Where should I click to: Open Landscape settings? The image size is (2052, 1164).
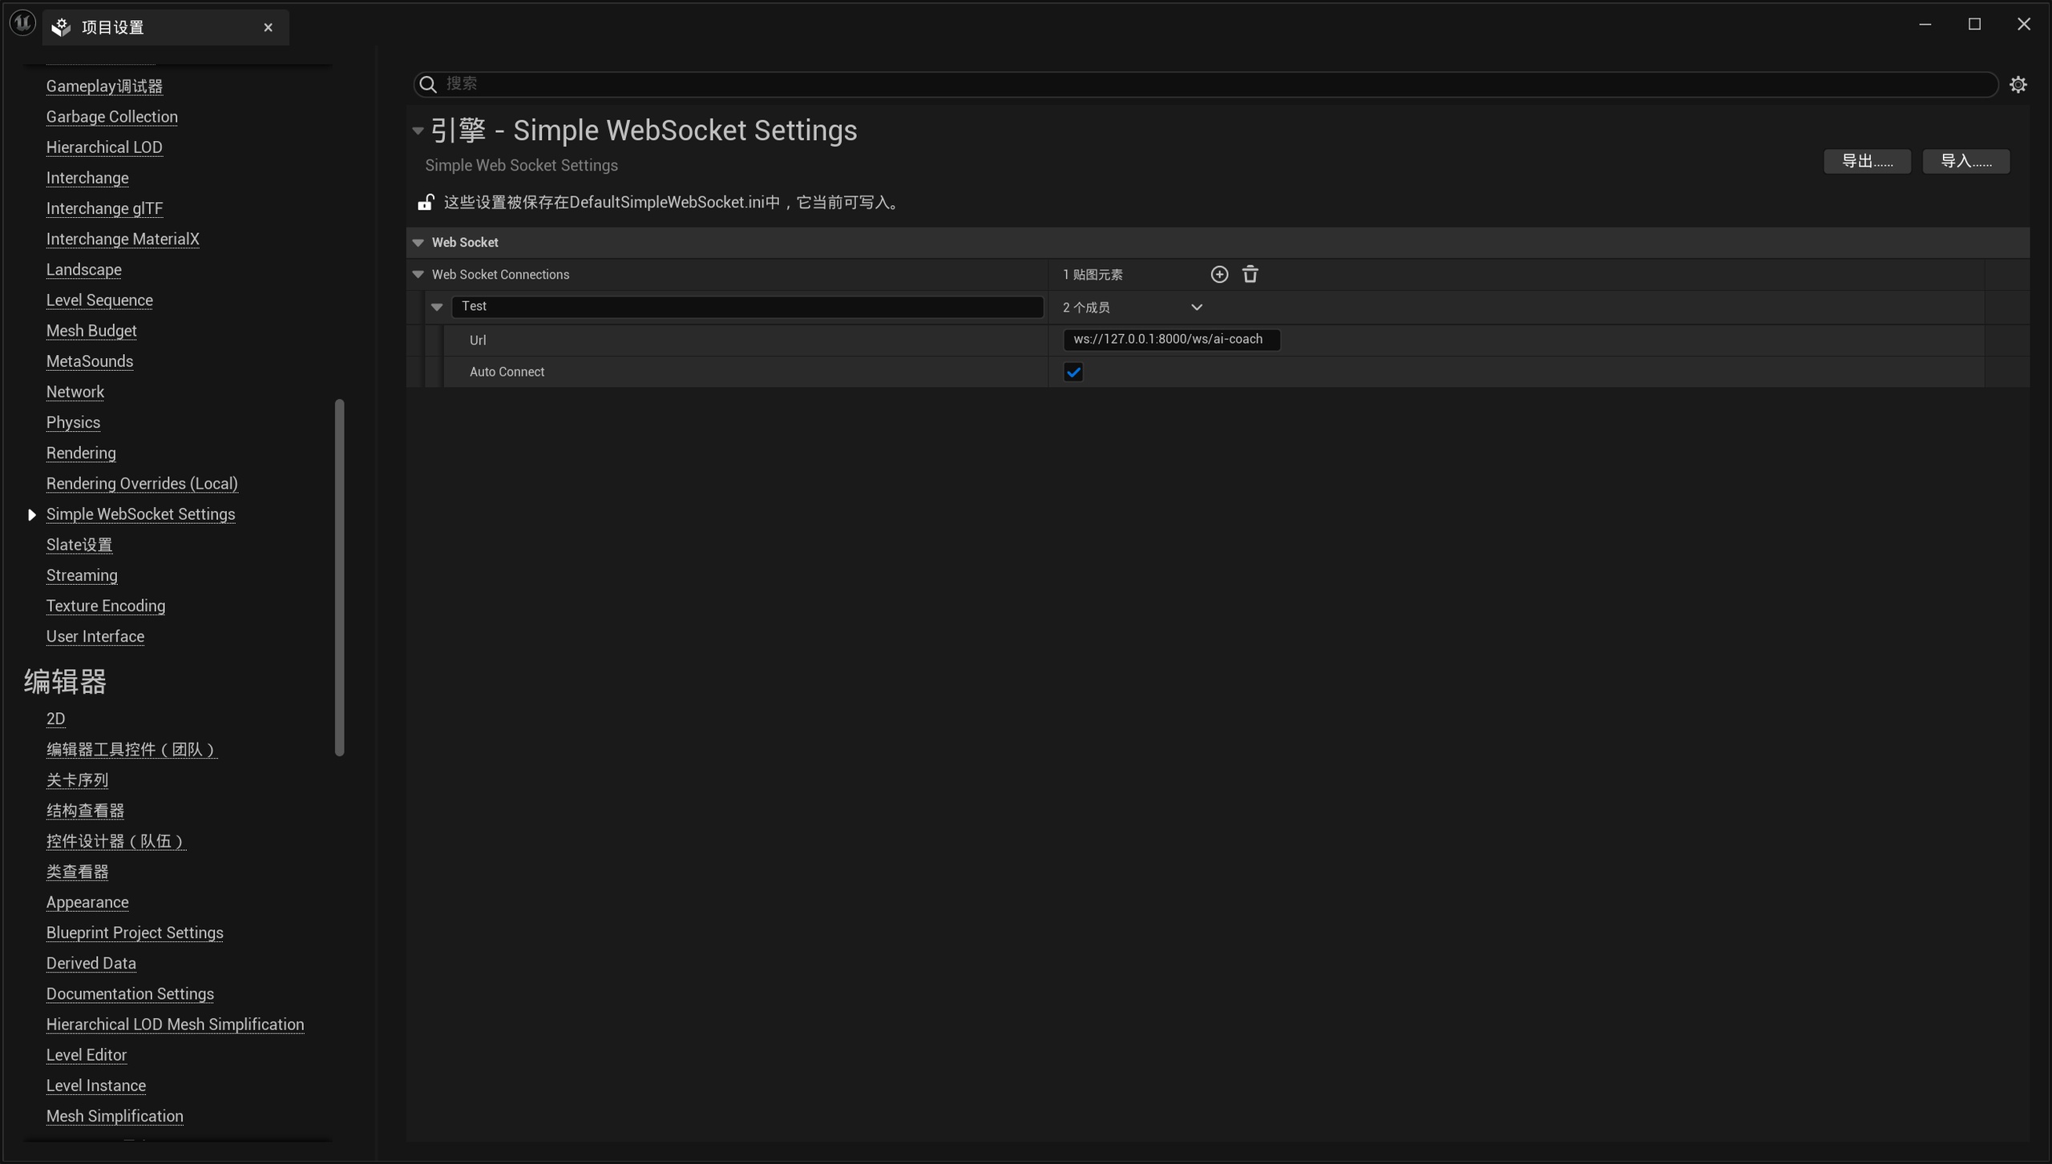tap(84, 270)
